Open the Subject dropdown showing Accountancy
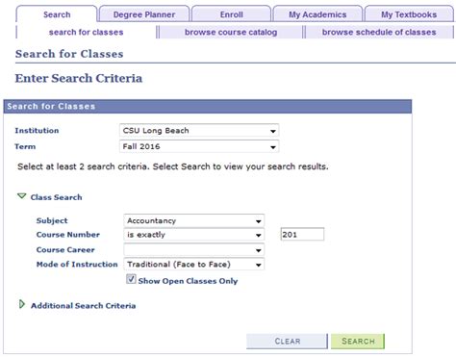 (194, 220)
